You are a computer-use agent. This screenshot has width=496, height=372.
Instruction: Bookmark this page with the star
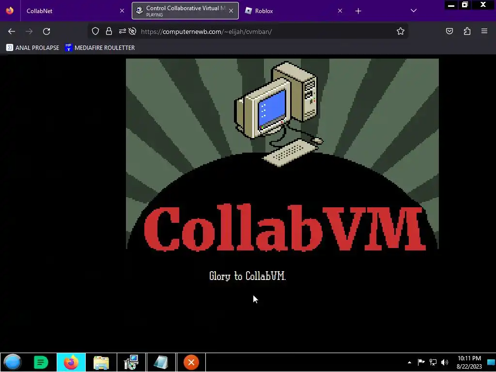click(401, 31)
